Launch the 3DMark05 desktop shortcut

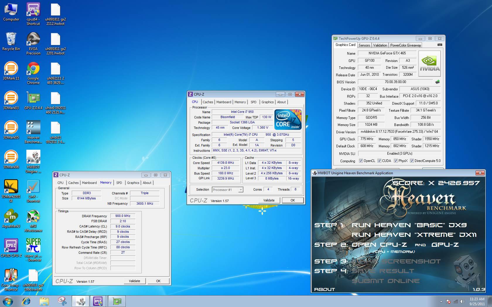[x=11, y=130]
